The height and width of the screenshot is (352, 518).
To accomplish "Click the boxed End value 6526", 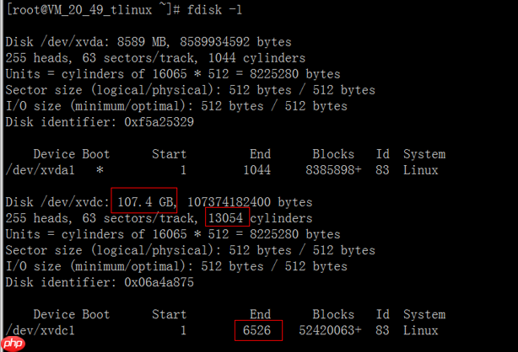I will 258,330.
